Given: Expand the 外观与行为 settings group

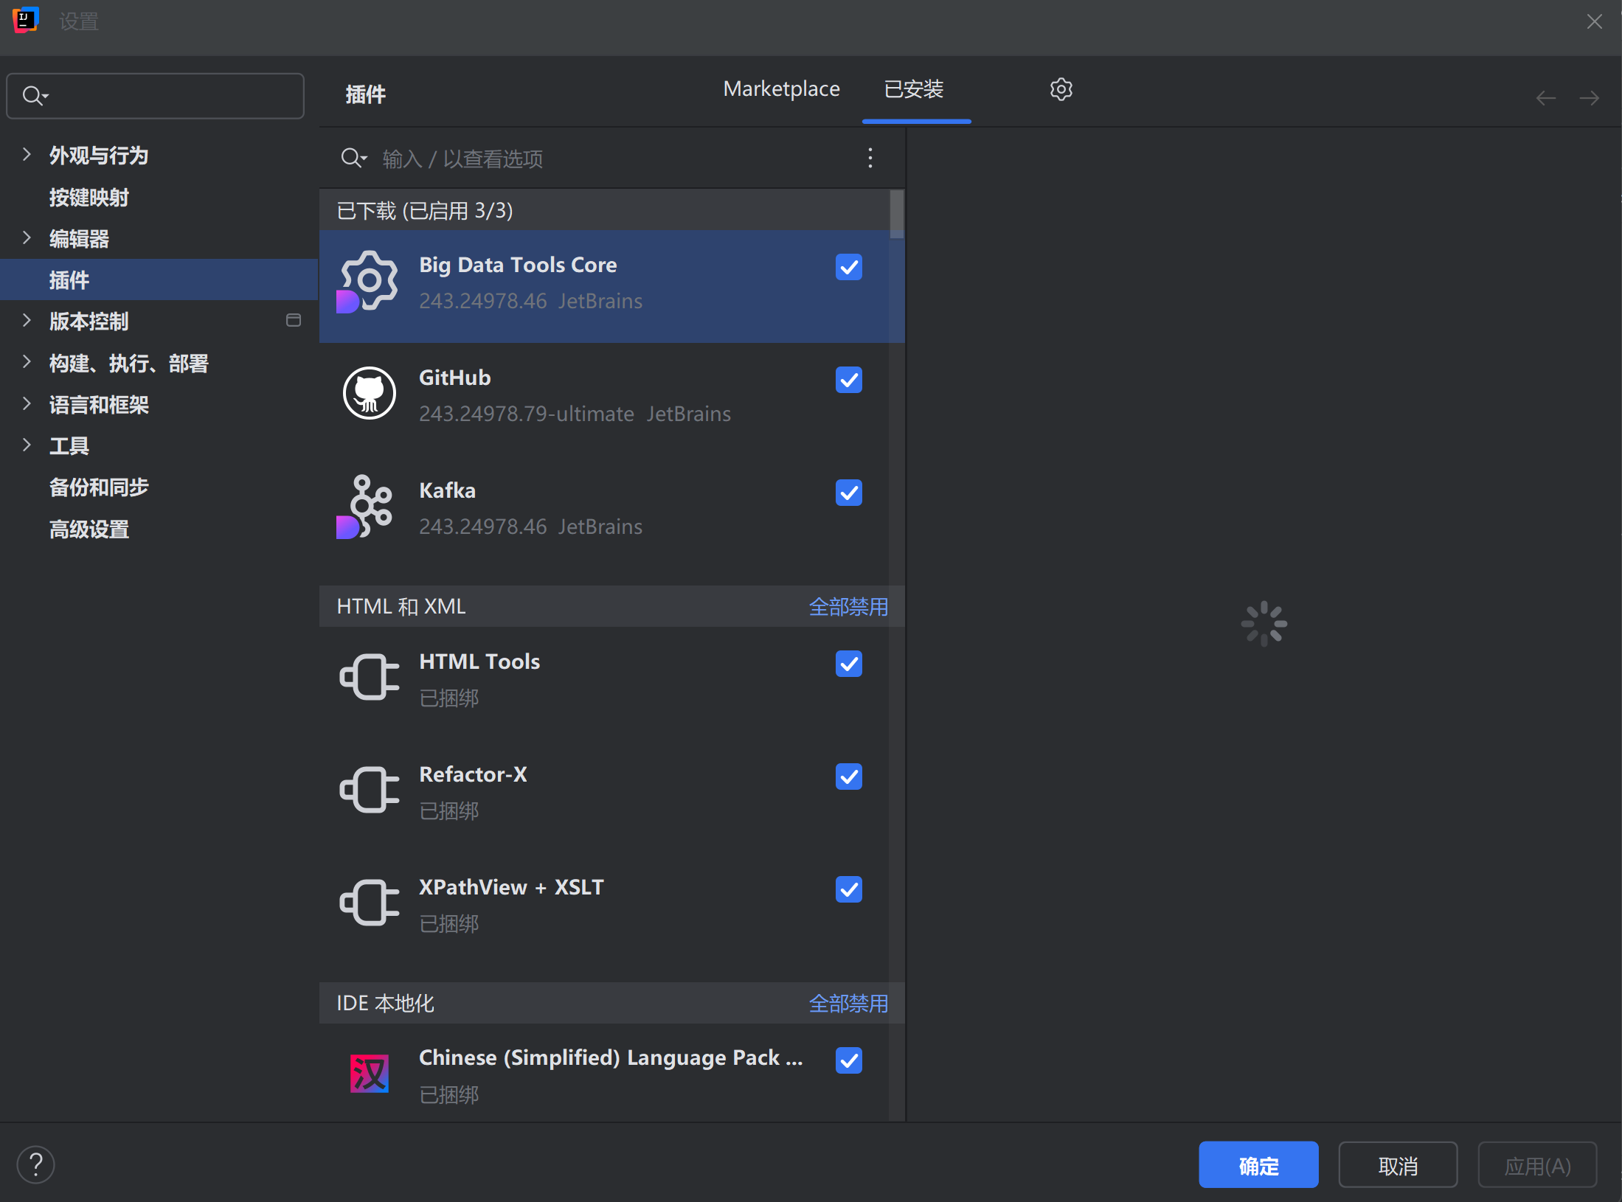Looking at the screenshot, I should (x=27, y=154).
